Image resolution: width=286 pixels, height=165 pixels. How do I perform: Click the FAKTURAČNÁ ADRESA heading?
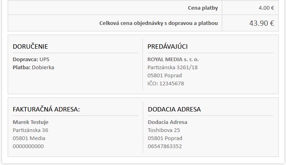46,109
